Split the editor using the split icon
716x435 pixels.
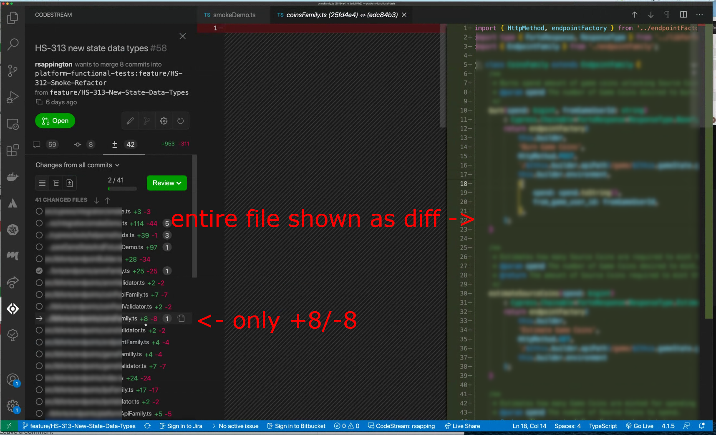click(683, 15)
